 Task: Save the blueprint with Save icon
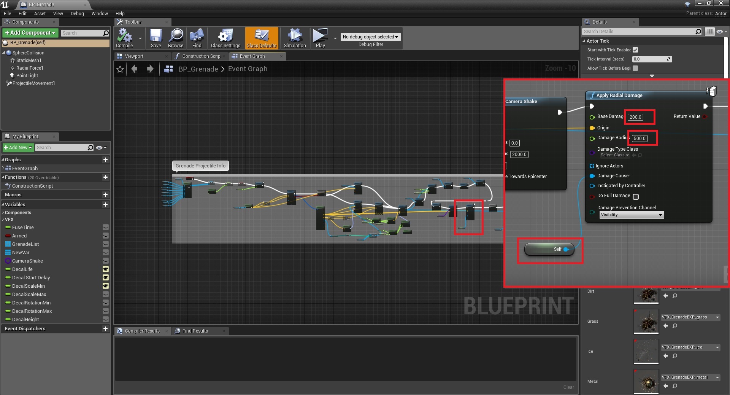point(156,38)
